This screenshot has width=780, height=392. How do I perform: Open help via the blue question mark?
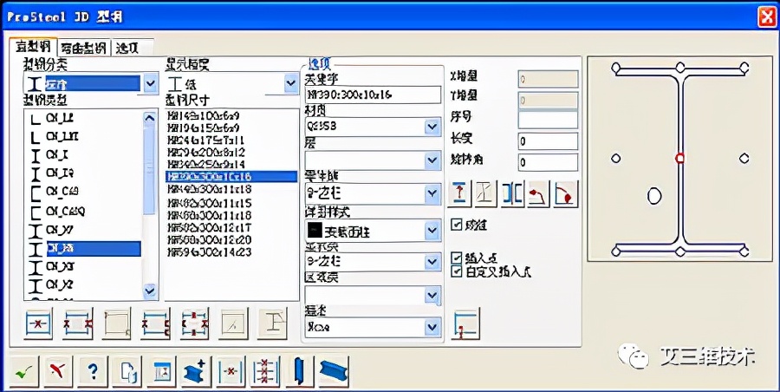[x=92, y=371]
